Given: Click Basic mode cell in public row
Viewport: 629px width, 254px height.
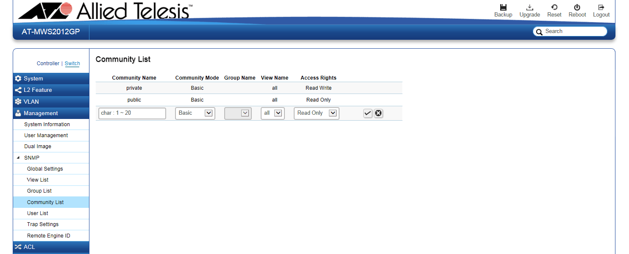Looking at the screenshot, I should (197, 100).
